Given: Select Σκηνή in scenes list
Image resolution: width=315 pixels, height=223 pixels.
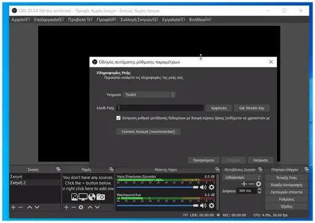Looking at the screenshot, I should point(35,176).
